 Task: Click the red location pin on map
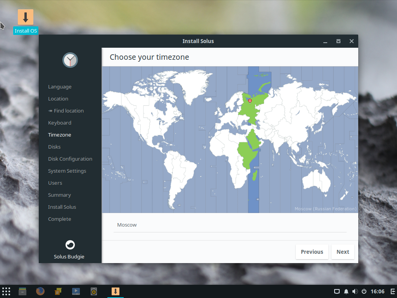pyautogui.click(x=250, y=101)
